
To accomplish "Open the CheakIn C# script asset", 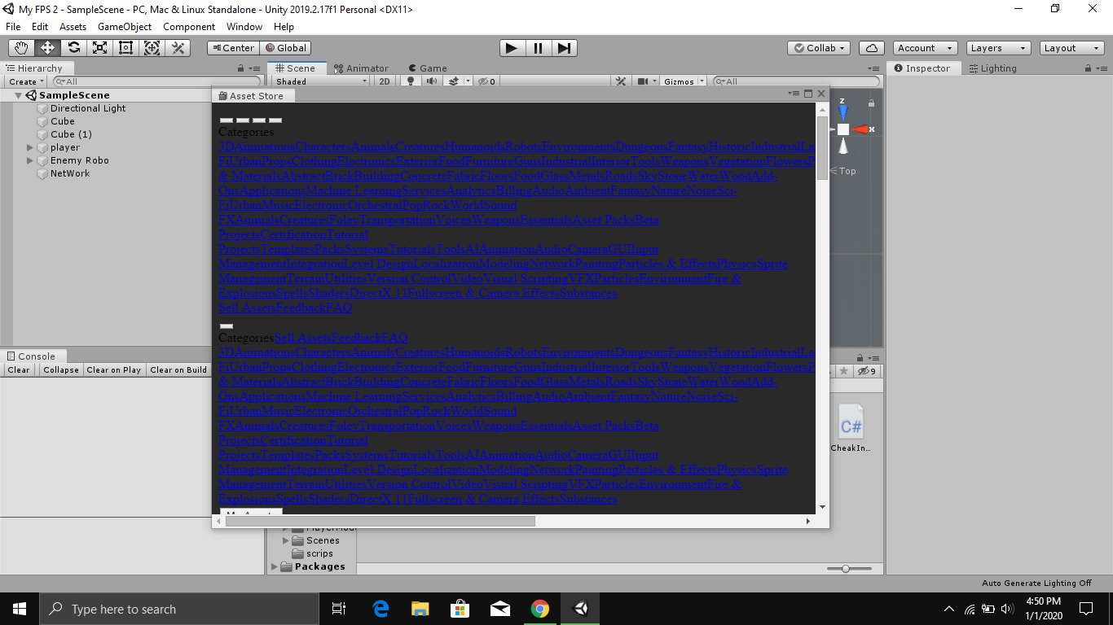I will [x=851, y=428].
